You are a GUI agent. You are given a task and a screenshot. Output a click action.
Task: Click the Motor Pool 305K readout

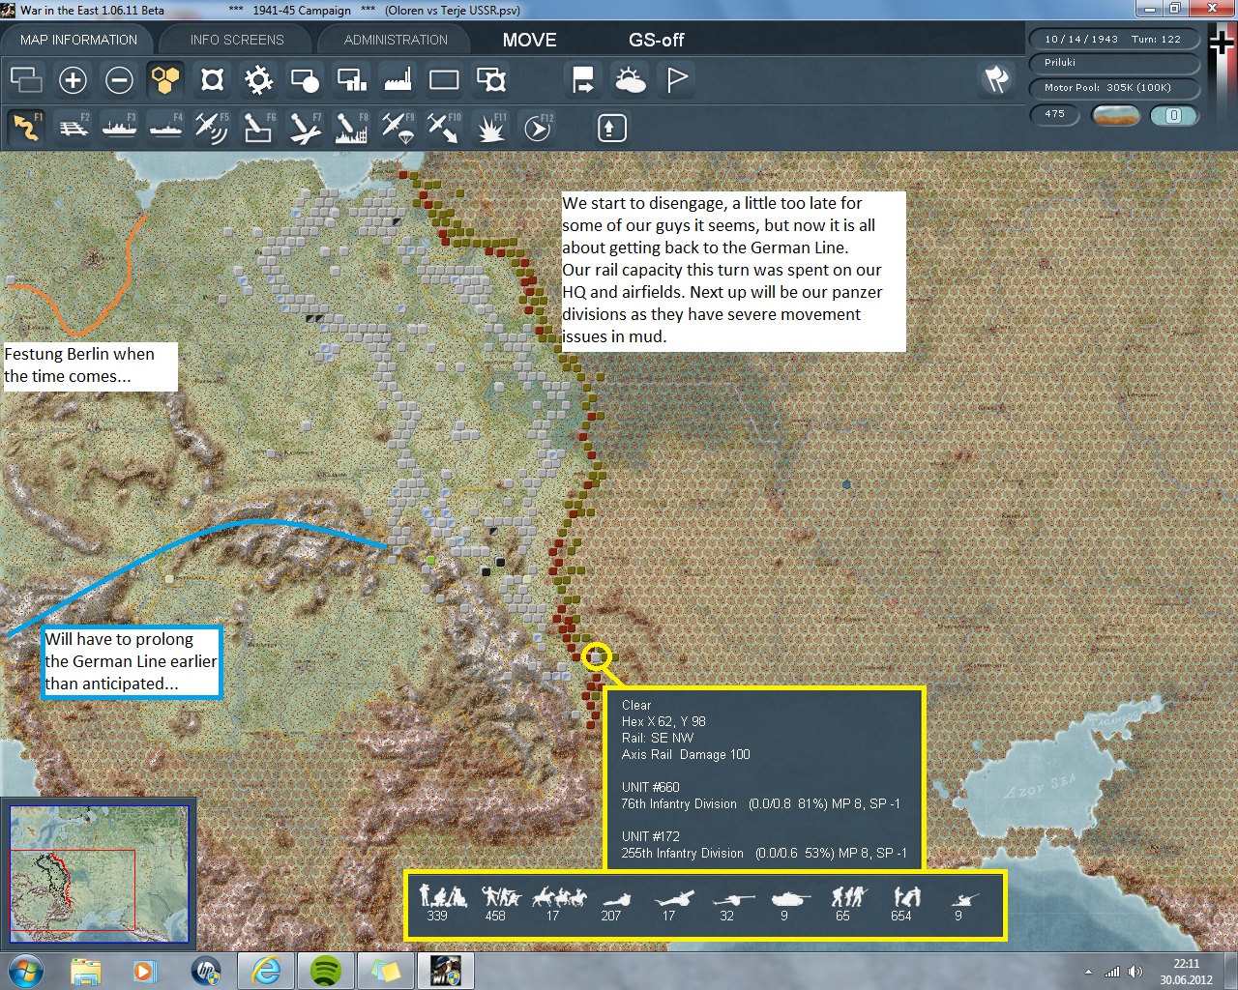pos(1113,88)
